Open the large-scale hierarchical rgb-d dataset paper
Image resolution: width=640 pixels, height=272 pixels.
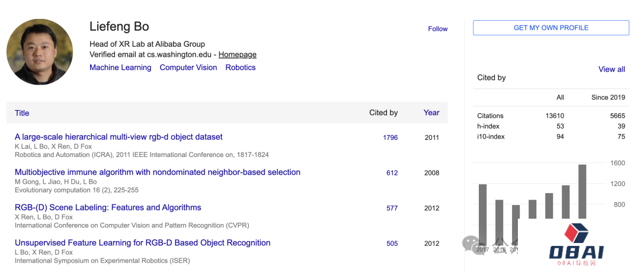pyautogui.click(x=119, y=137)
